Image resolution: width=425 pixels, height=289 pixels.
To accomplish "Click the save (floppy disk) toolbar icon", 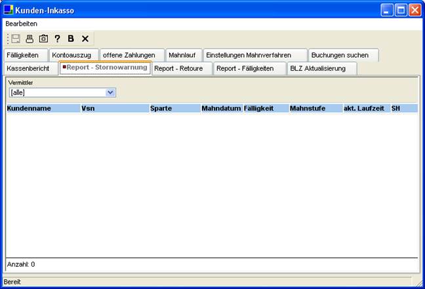I will pos(16,39).
